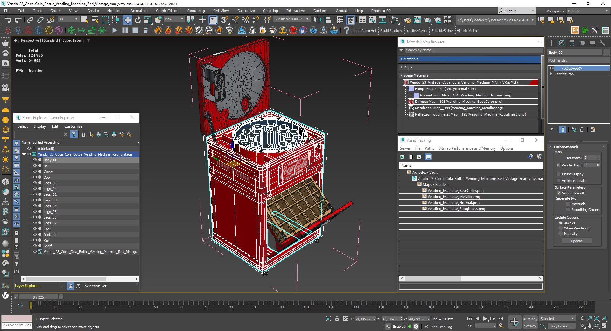
Task: Play the animation from the status bar
Action: pyautogui.click(x=485, y=319)
